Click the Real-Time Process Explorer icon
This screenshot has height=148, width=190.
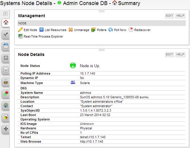(20, 36)
